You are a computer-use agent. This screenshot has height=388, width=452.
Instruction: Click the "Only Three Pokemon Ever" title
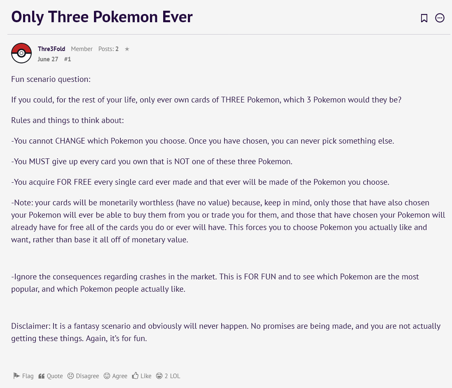pos(102,17)
